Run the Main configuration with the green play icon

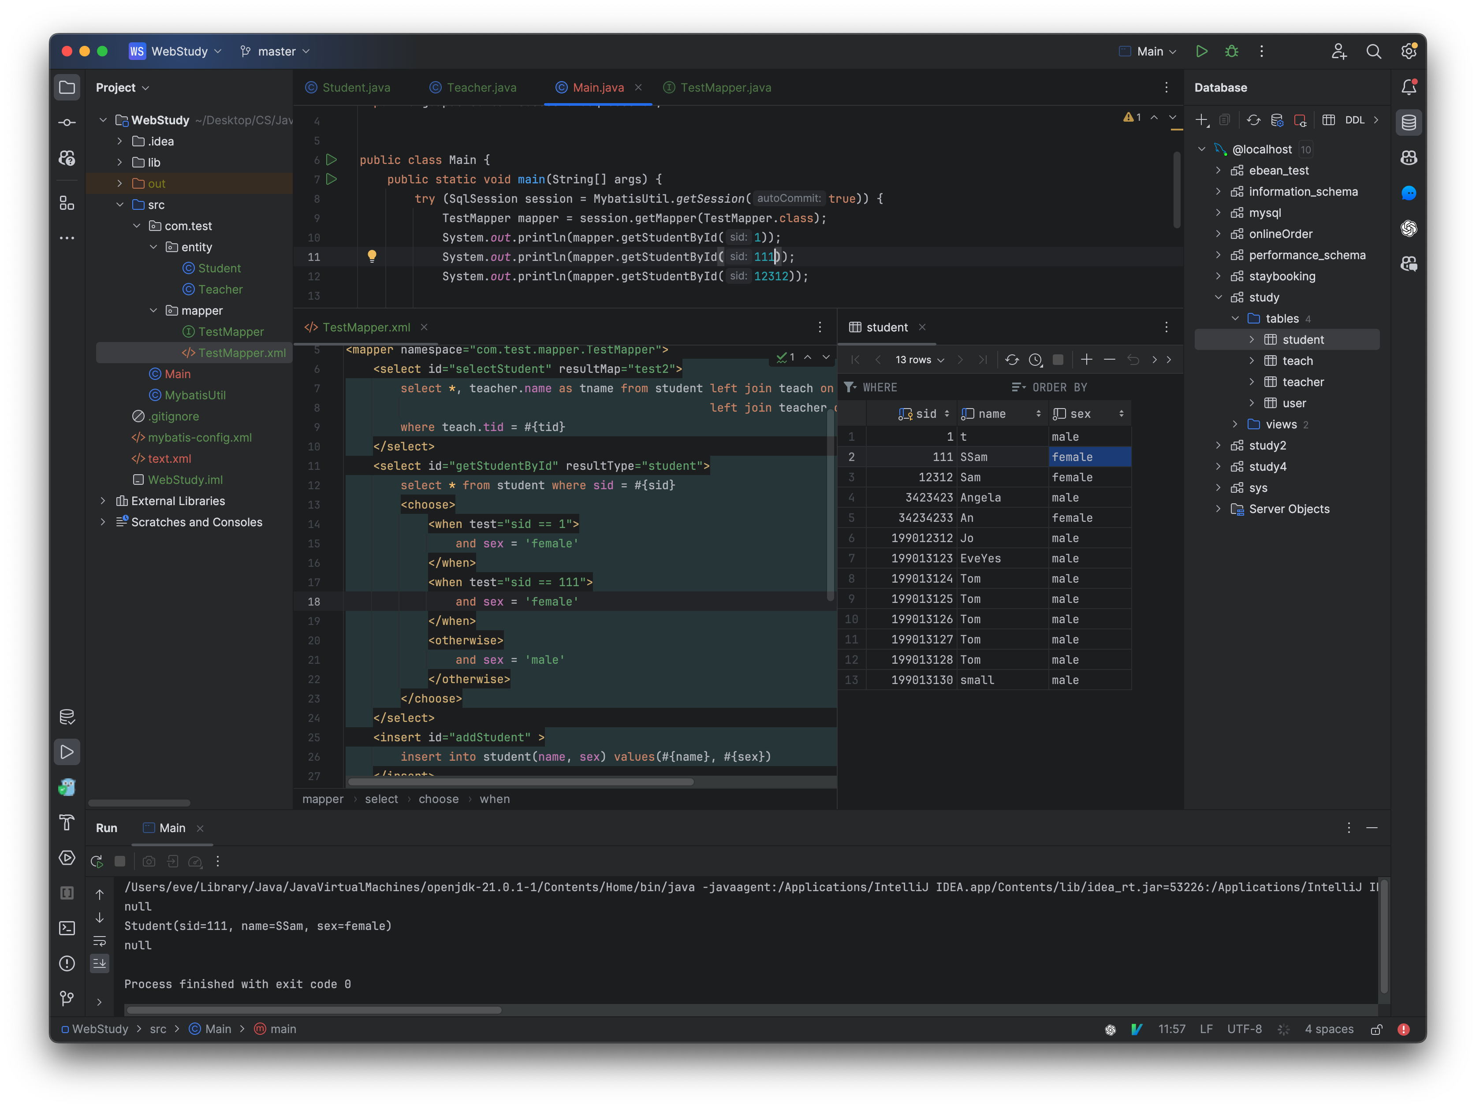[x=1202, y=52]
